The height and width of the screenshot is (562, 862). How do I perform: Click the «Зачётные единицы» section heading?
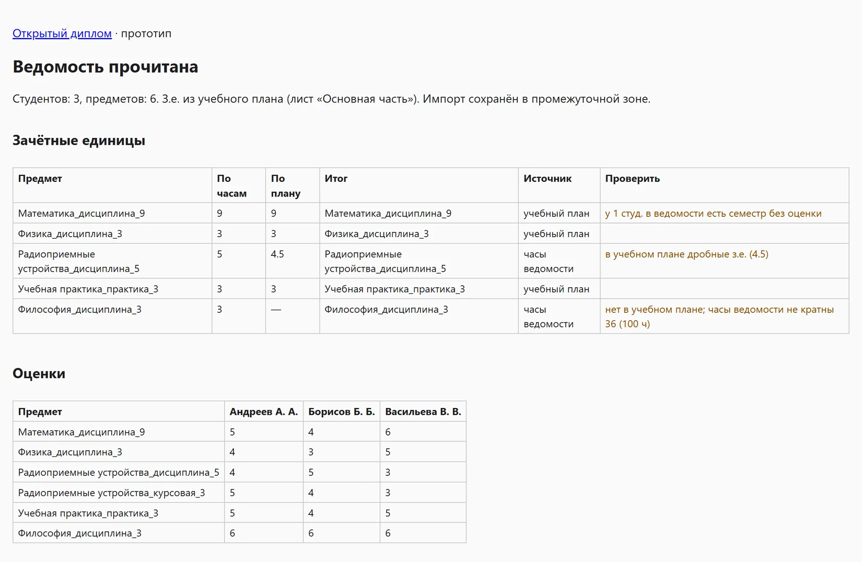click(x=79, y=140)
